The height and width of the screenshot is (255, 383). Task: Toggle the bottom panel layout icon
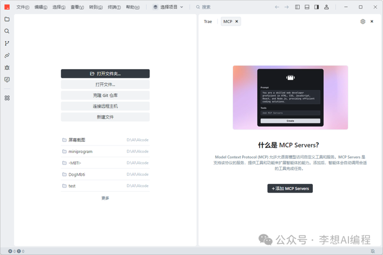click(x=307, y=7)
